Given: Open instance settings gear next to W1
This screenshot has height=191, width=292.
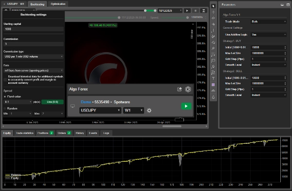Looking at the screenshot, I should pyautogui.click(x=149, y=111).
